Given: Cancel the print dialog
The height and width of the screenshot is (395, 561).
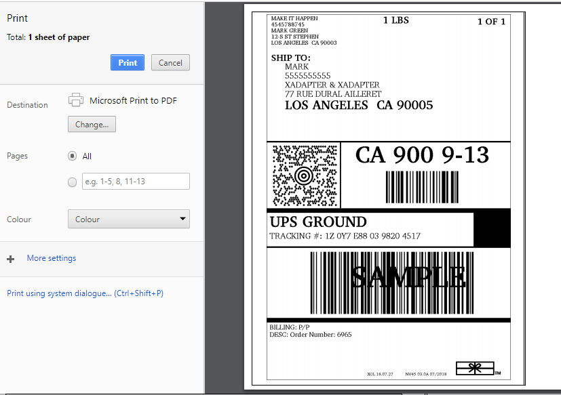Looking at the screenshot, I should (170, 62).
